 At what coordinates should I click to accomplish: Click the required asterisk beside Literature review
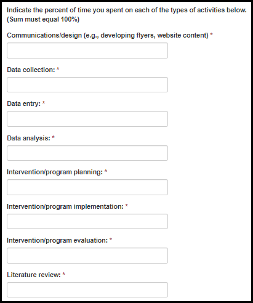point(64,274)
